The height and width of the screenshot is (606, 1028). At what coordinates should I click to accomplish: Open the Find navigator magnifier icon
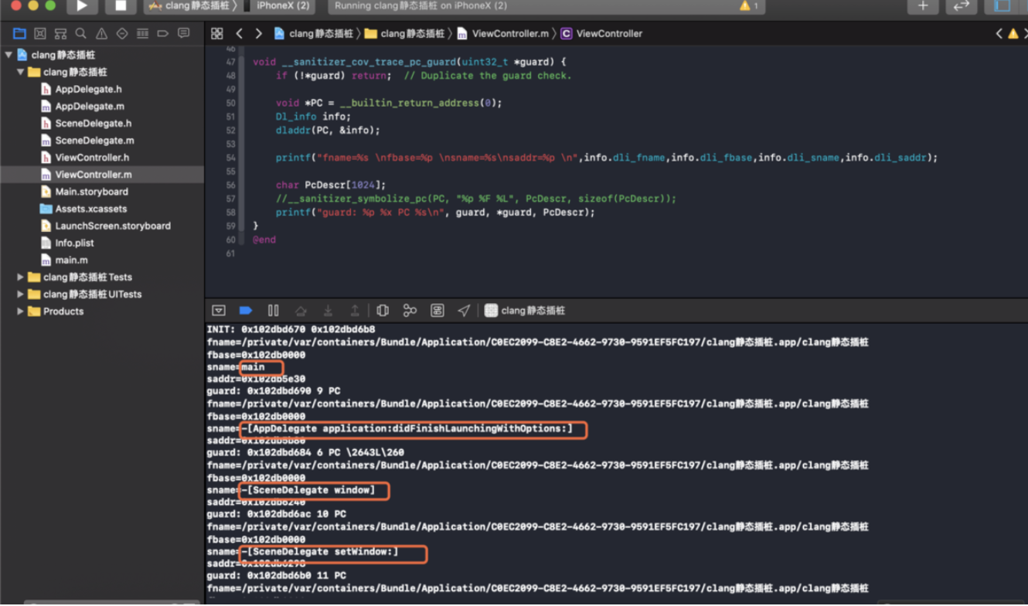(x=81, y=34)
